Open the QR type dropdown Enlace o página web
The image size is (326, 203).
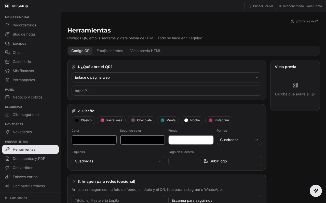167,77
